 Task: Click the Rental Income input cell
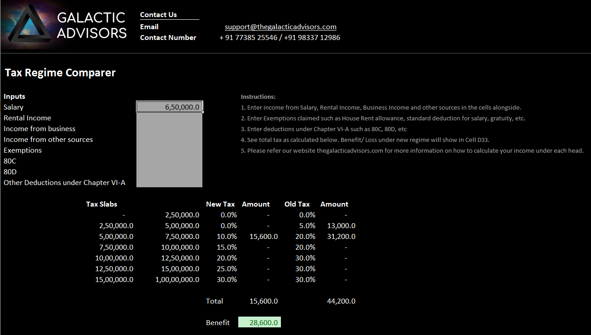169,118
